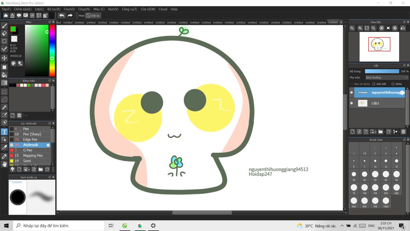
Task: Select the Brush tool in the left toolbar
Action: click(x=4, y=26)
